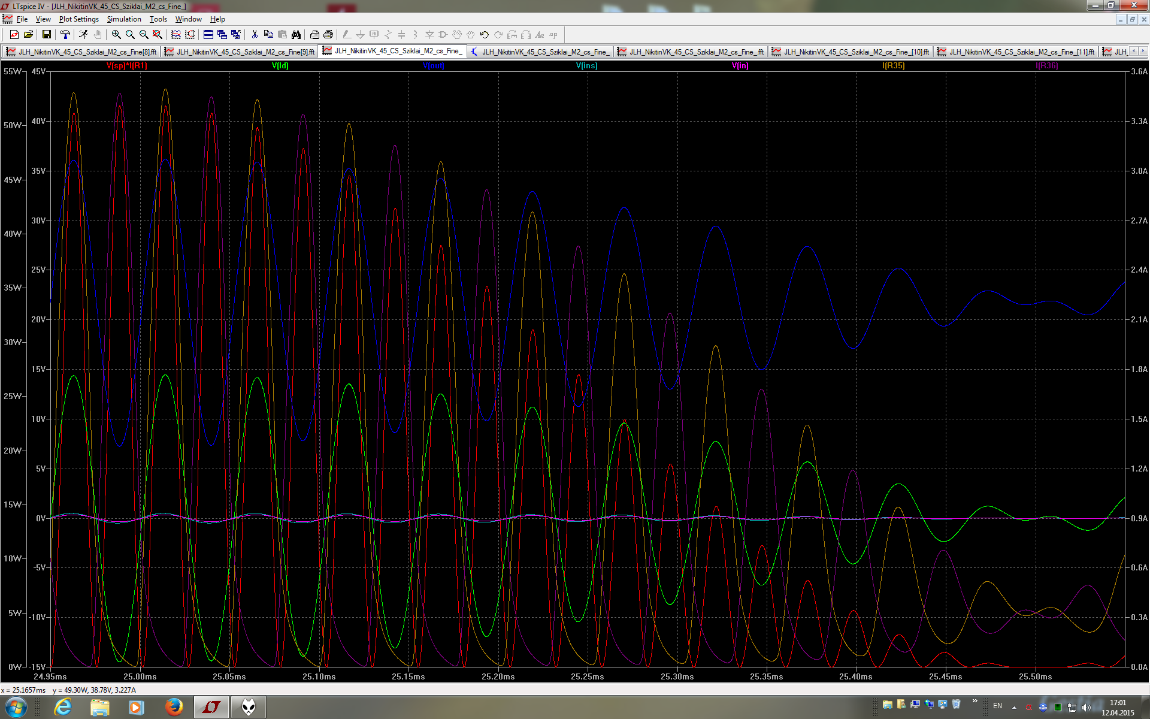Click the Copy toolbar icon
This screenshot has width=1150, height=719.
click(268, 35)
